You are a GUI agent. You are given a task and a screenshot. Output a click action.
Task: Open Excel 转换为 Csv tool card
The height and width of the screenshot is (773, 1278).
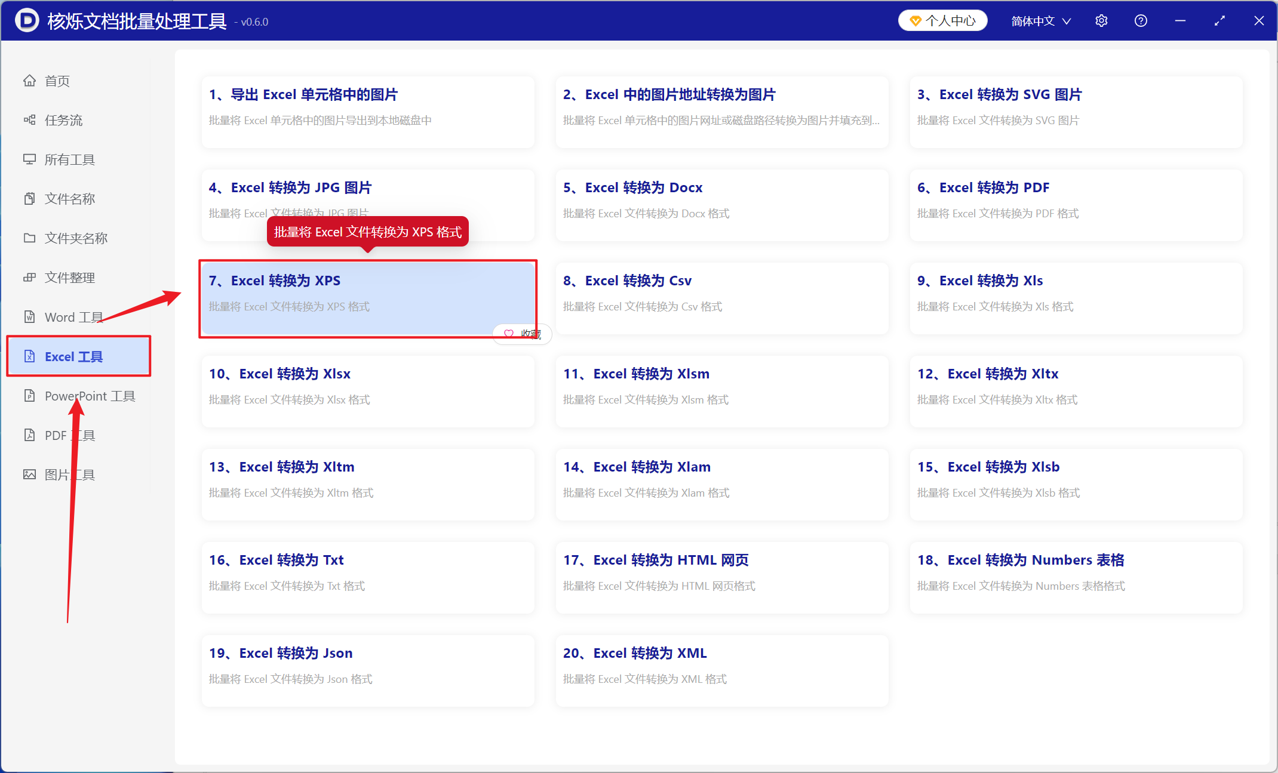722,298
